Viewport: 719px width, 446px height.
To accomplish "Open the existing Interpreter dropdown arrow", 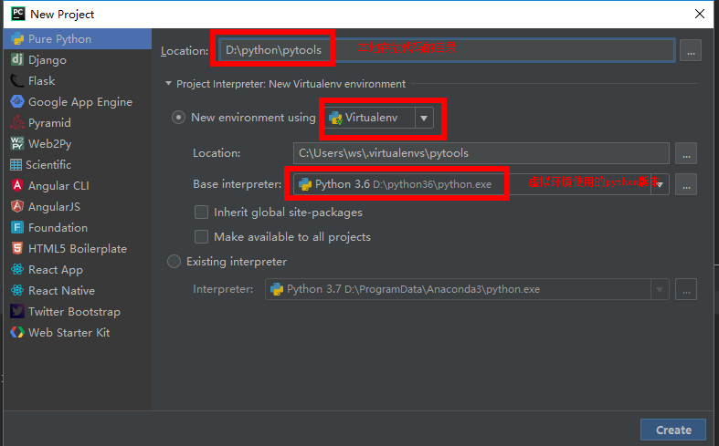I will (660, 289).
